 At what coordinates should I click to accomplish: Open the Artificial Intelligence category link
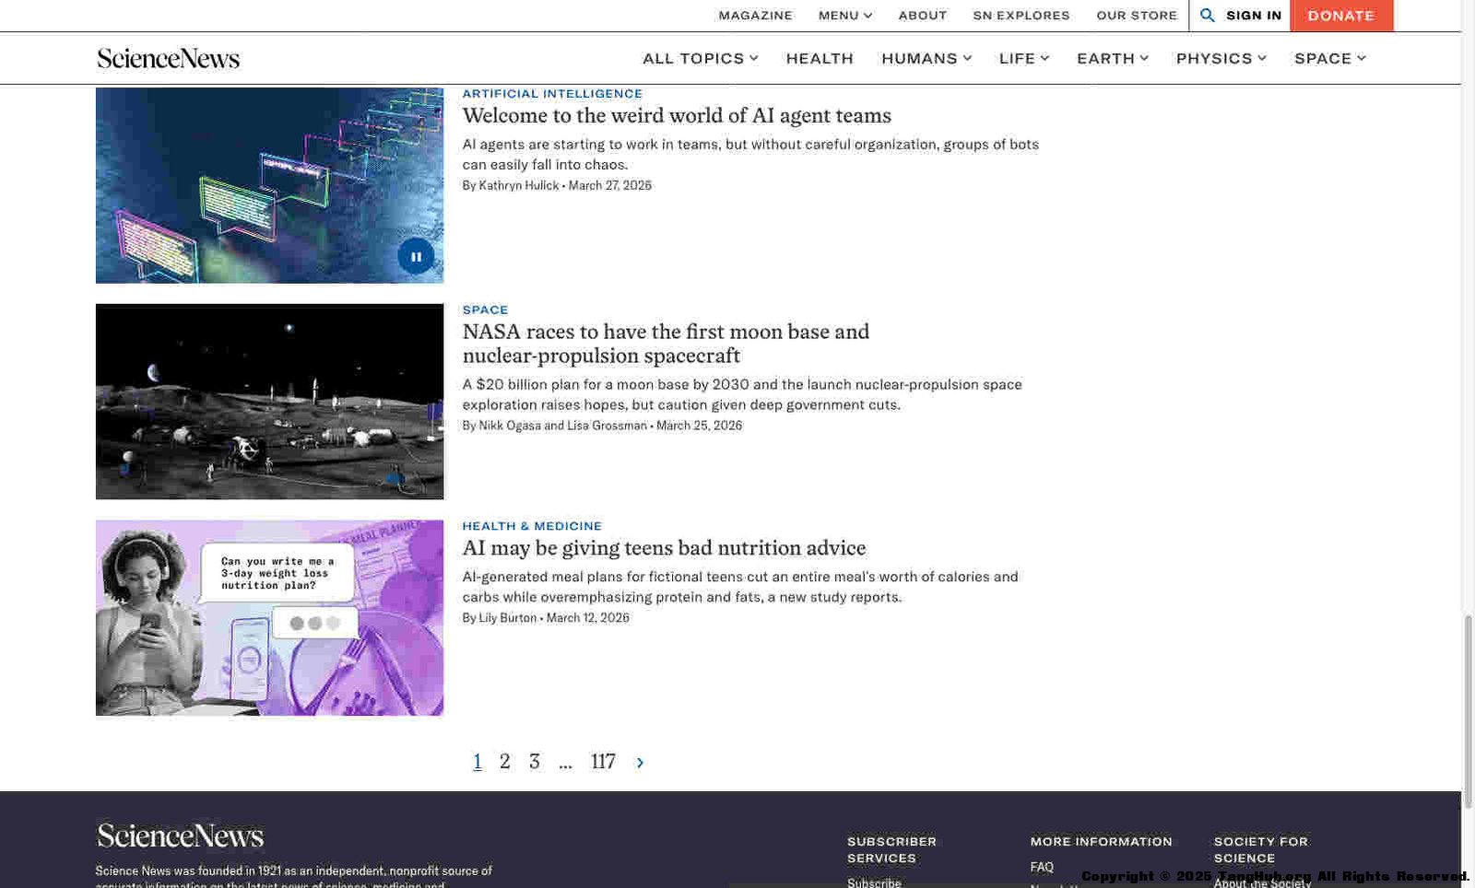552,93
